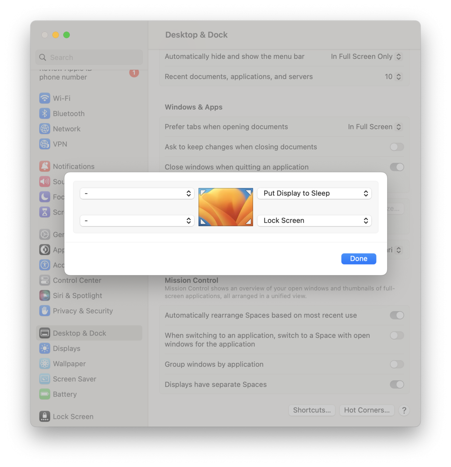This screenshot has height=467, width=451.
Task: Open Network settings
Action: [66, 129]
